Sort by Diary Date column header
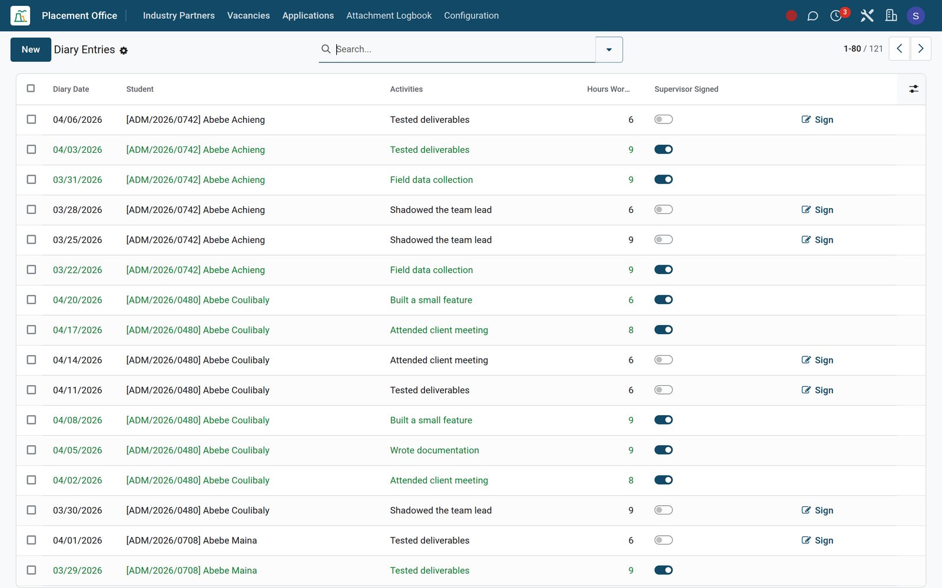942x588 pixels. tap(71, 89)
